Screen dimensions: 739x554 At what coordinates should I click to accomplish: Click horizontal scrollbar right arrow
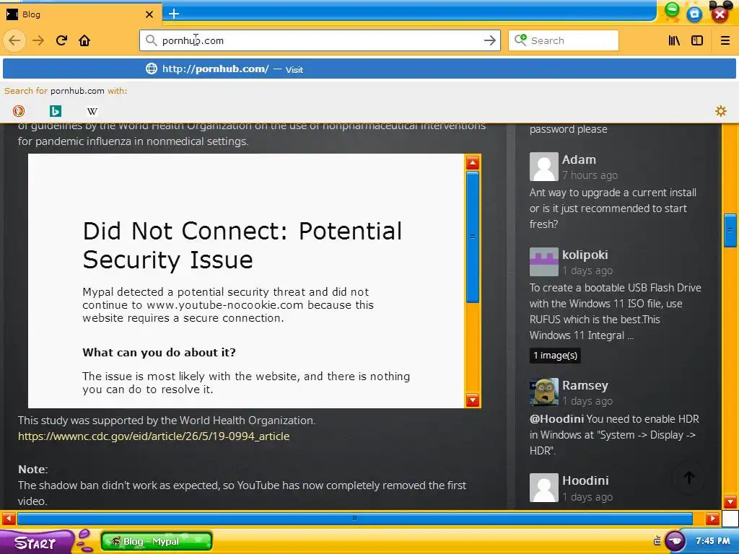pos(712,519)
